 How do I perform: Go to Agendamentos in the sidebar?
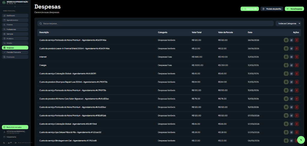pos(15,20)
